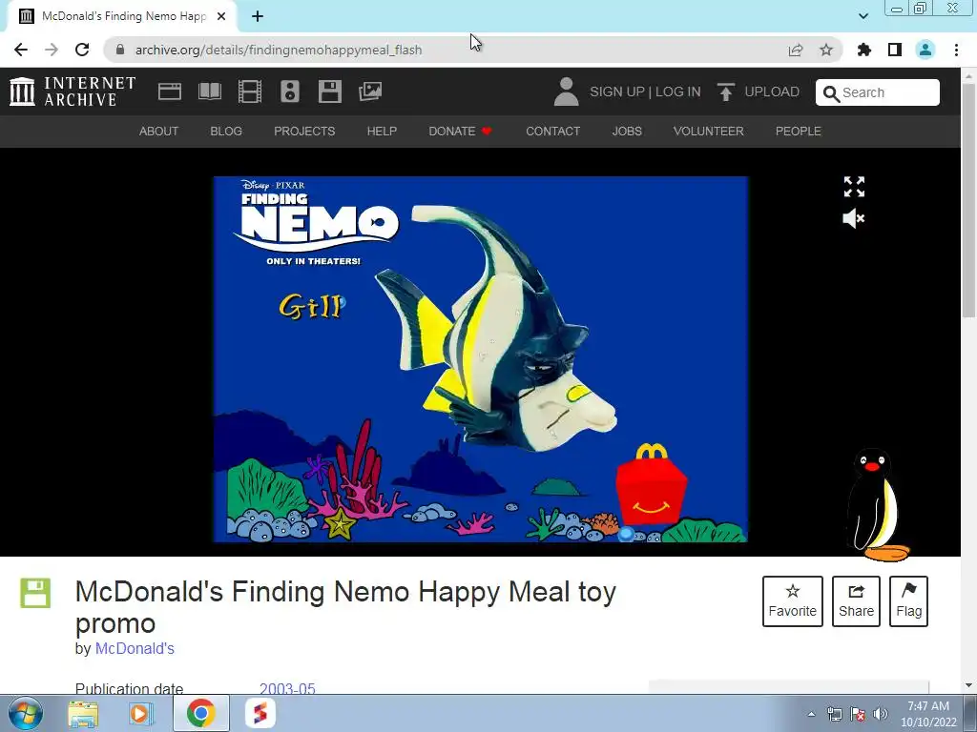Click into the Search field

coord(878,92)
